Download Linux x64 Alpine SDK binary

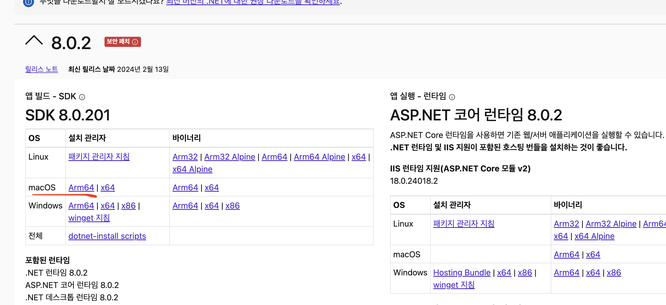tap(192, 169)
